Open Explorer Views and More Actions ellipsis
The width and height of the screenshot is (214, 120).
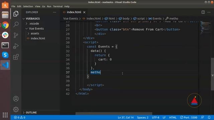pyautogui.click(x=55, y=12)
